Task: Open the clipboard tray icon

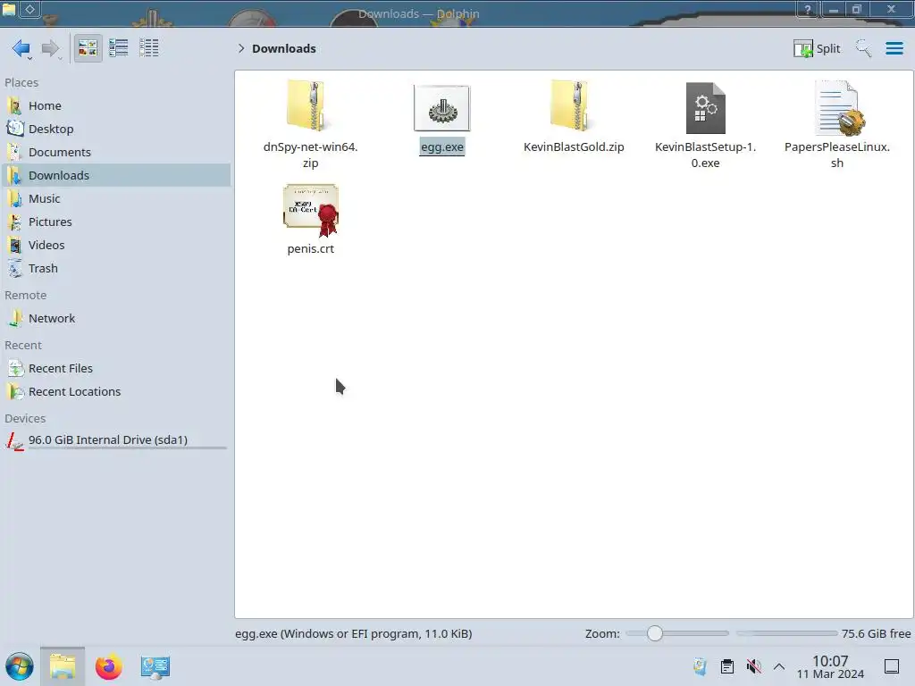Action: (727, 666)
